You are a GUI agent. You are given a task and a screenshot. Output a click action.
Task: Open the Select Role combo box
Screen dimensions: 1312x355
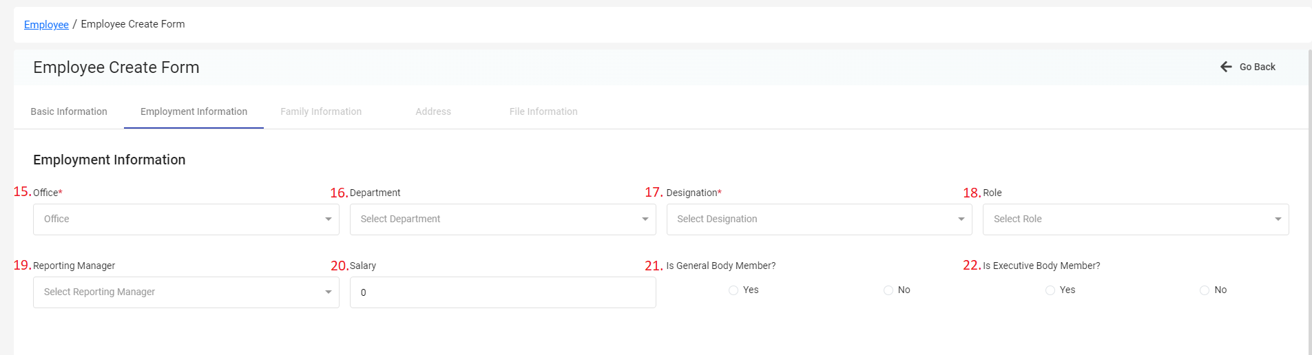tap(1136, 219)
